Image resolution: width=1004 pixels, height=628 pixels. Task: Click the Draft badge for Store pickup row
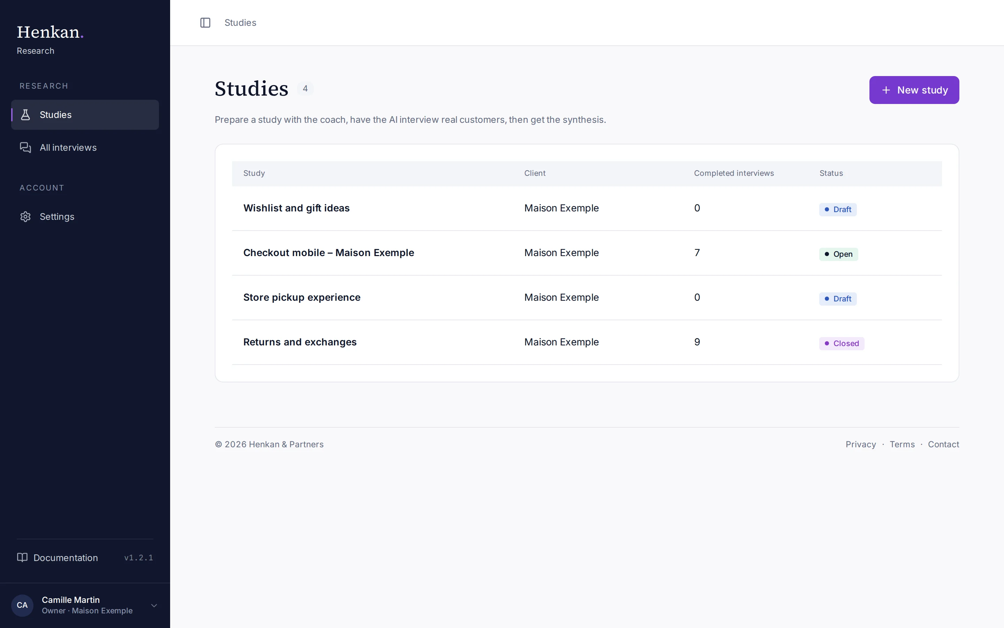(838, 299)
